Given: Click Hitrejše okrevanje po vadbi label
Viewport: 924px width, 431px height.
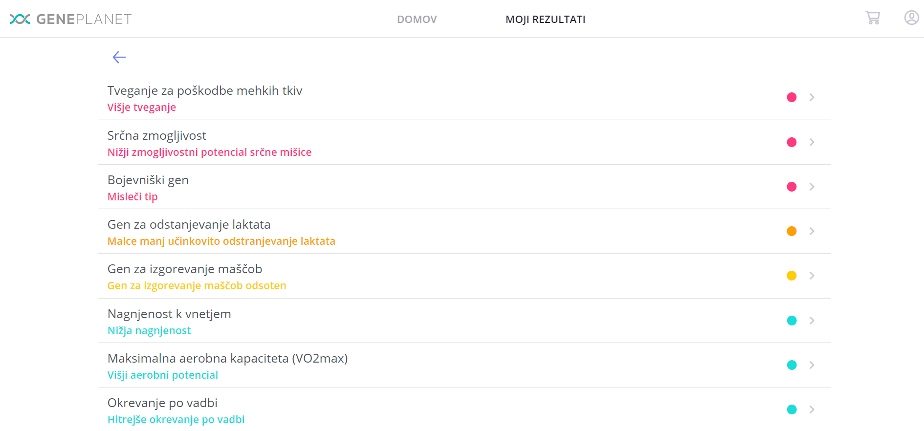Looking at the screenshot, I should [176, 419].
